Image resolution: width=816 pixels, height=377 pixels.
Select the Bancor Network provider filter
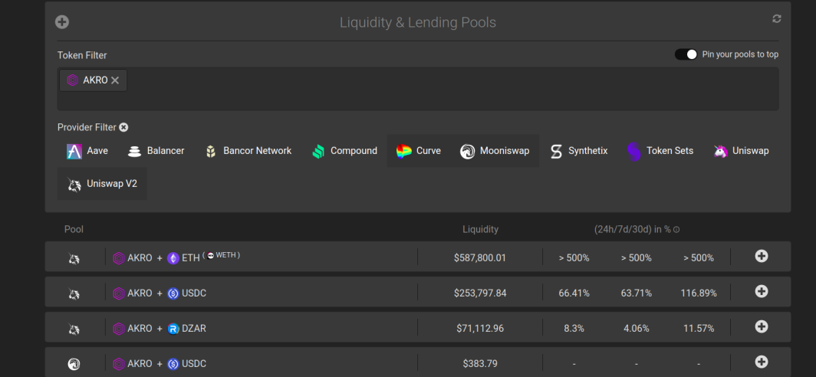(248, 151)
